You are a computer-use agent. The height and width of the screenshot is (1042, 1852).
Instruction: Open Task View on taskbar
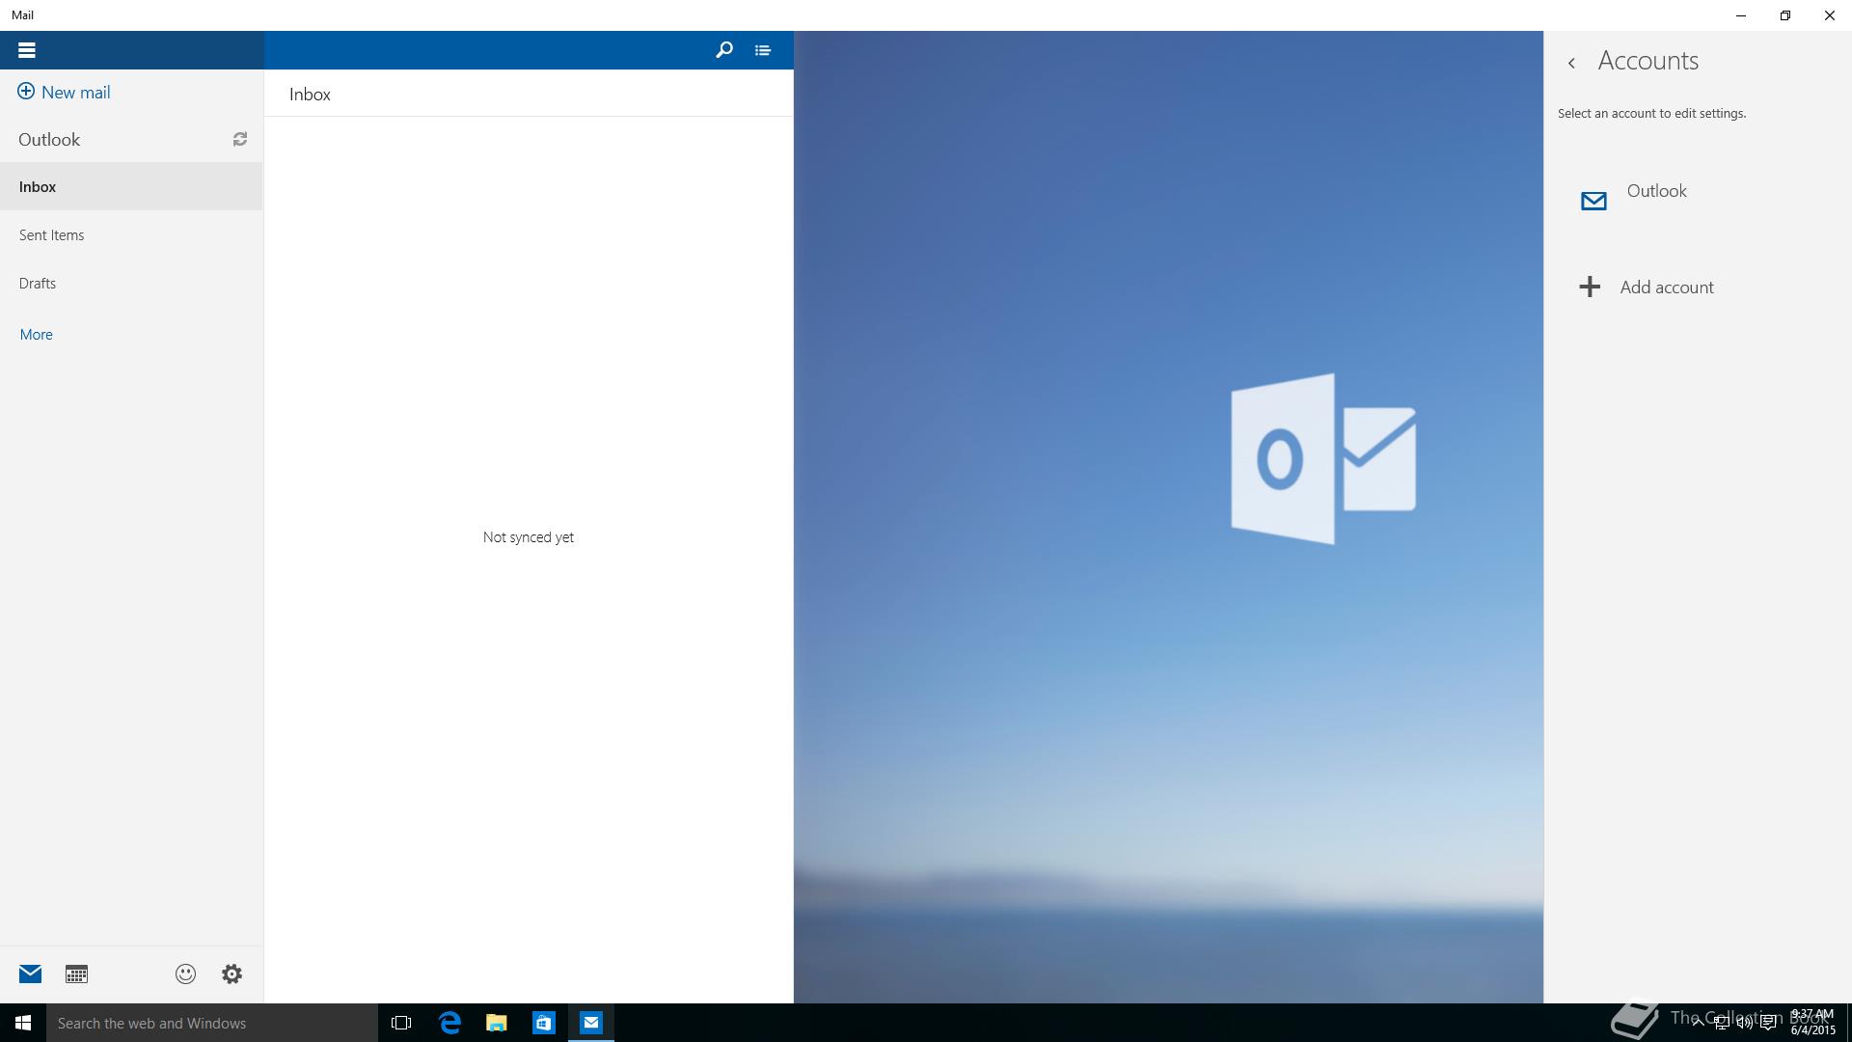pos(401,1023)
